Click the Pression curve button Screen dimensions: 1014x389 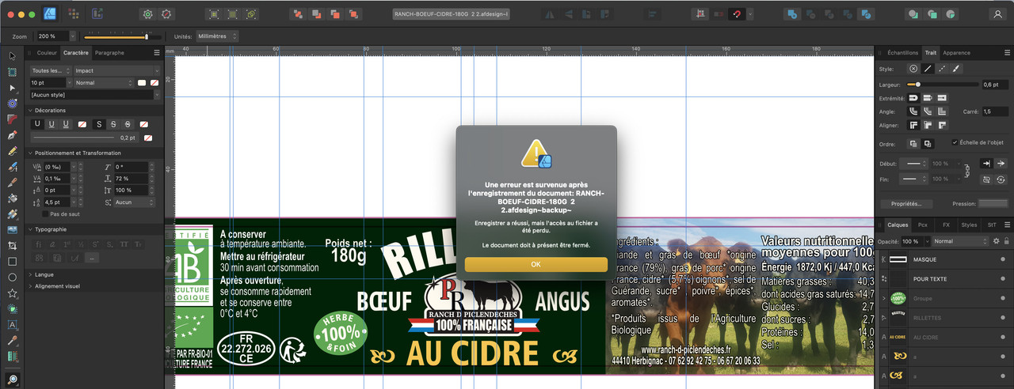[993, 203]
